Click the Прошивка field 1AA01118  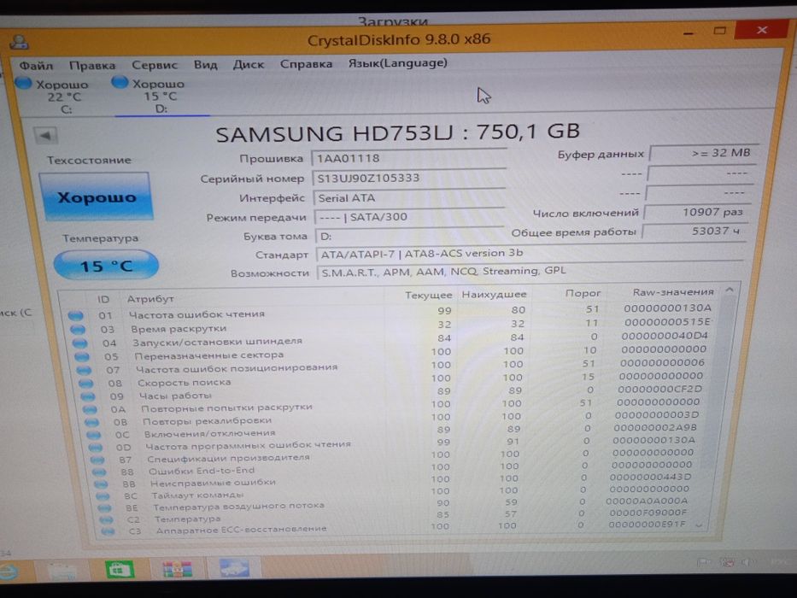click(x=408, y=158)
